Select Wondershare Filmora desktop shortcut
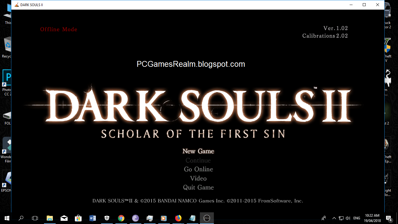Viewport: 398px width, 224px height. point(6,150)
